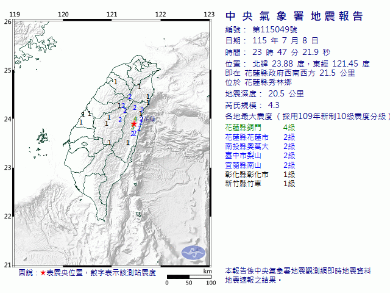
Task: Click the footer line 本報告係中央氣象署地震觀測網即時地震資料
Action: 298,271
